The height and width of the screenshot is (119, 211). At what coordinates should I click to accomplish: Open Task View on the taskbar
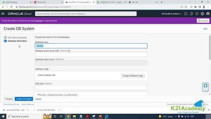[61, 116]
